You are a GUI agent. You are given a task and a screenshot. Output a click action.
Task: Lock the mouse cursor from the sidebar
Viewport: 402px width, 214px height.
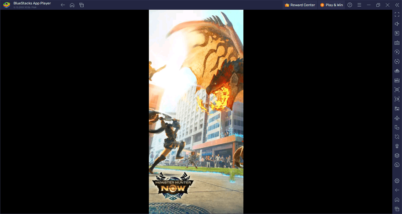pyautogui.click(x=397, y=33)
